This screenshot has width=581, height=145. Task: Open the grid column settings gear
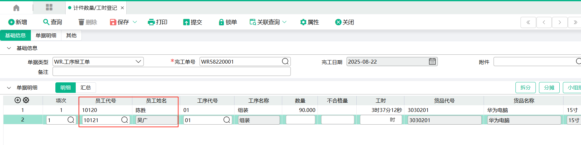26,100
